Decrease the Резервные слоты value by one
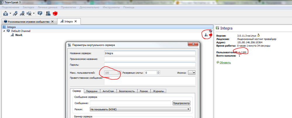Image resolution: width=292 pixels, height=118 pixels. click(x=159, y=74)
